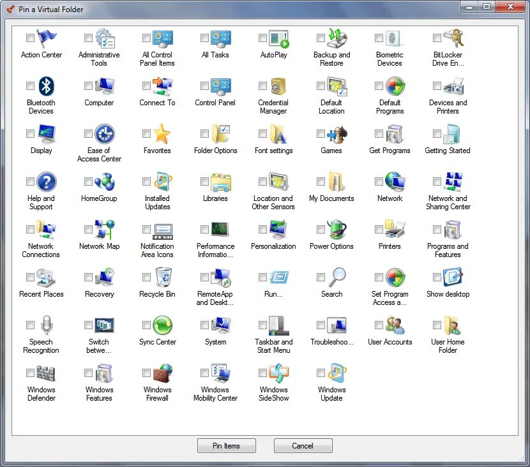The height and width of the screenshot is (467, 530).
Task: Click the 'Windows SideShow' label
Action: point(274,394)
